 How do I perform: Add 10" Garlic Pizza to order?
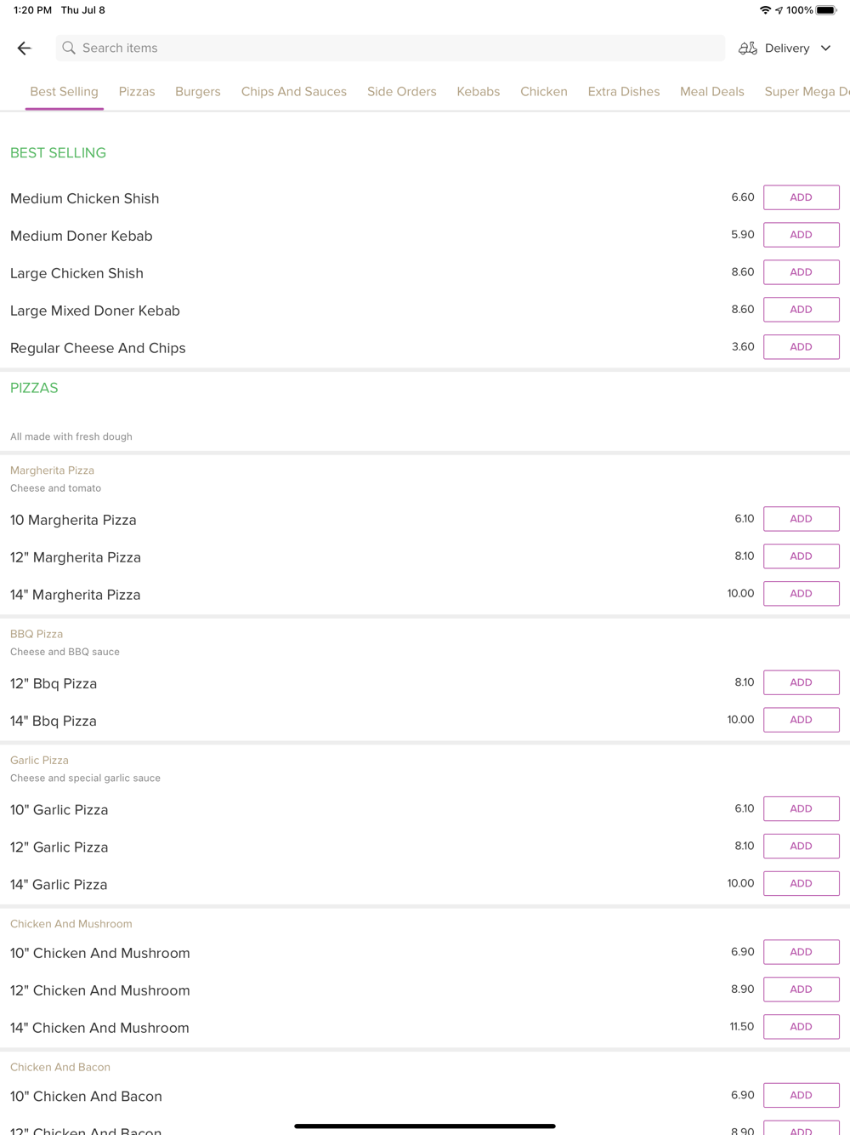click(801, 809)
